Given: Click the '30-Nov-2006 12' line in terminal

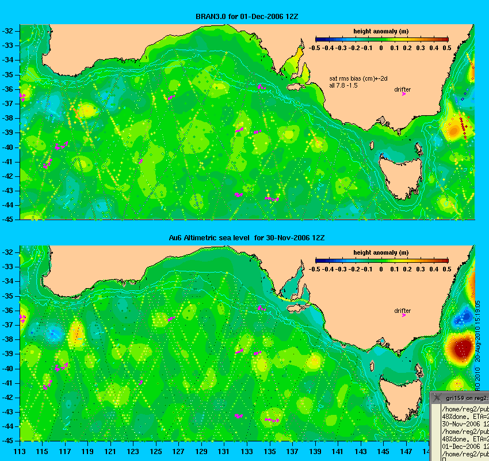Looking at the screenshot, I should click(x=465, y=424).
